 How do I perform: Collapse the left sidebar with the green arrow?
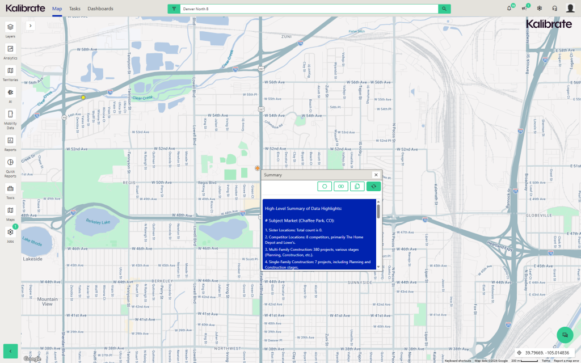pos(10,351)
